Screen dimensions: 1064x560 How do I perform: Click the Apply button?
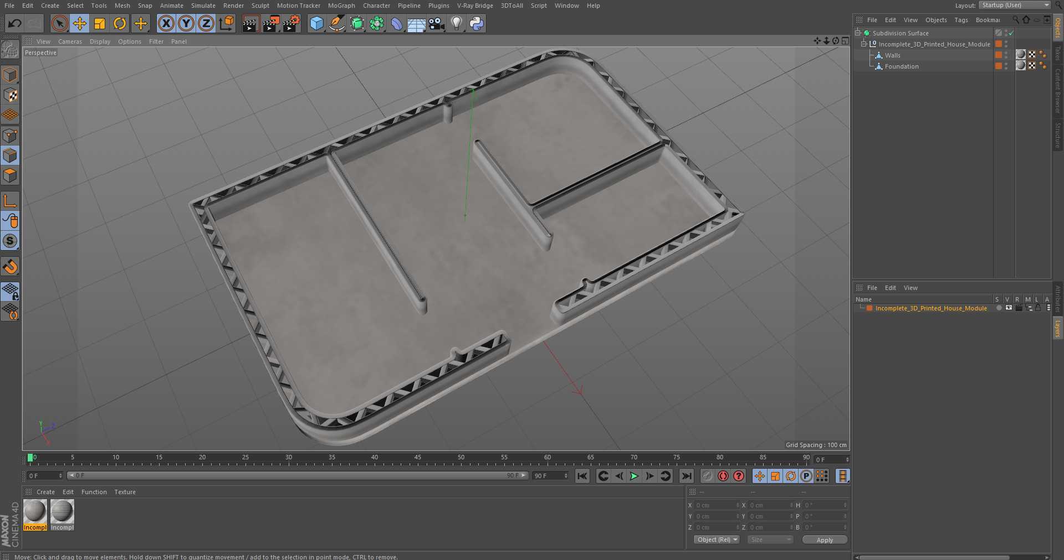coord(825,540)
